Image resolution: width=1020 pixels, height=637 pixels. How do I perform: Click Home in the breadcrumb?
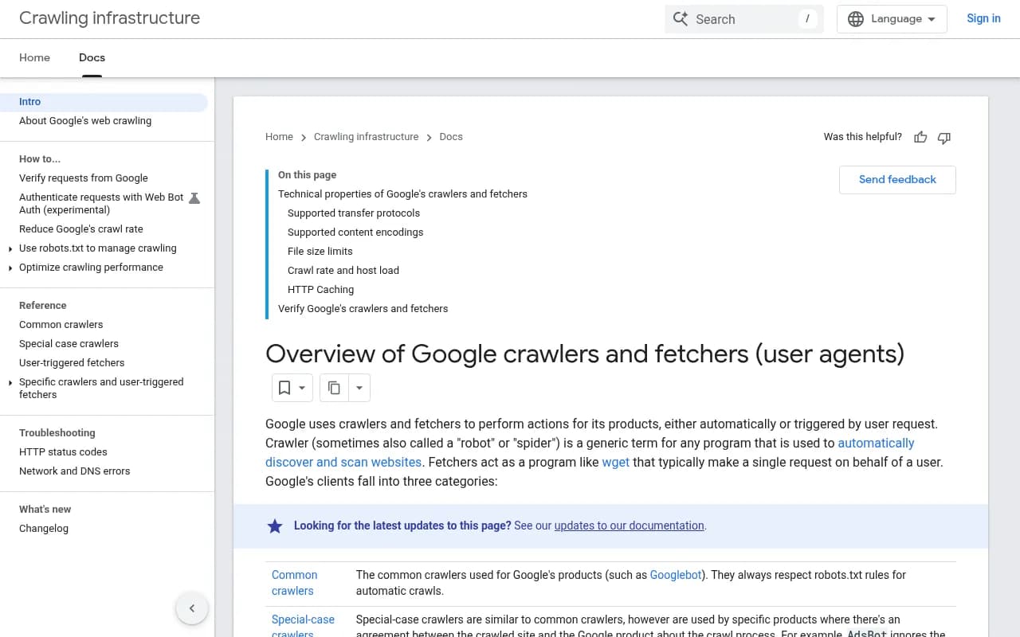[279, 137]
